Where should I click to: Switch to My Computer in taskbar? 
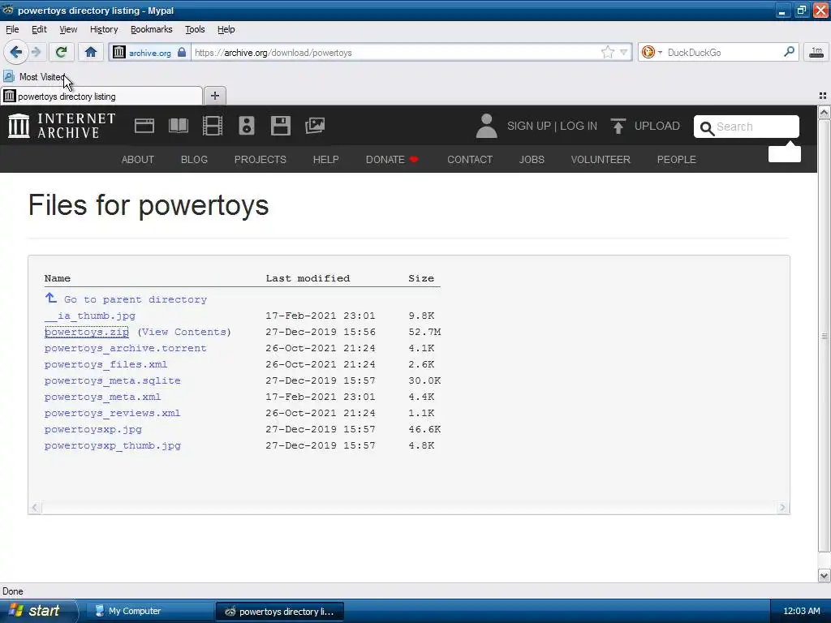[149, 612]
